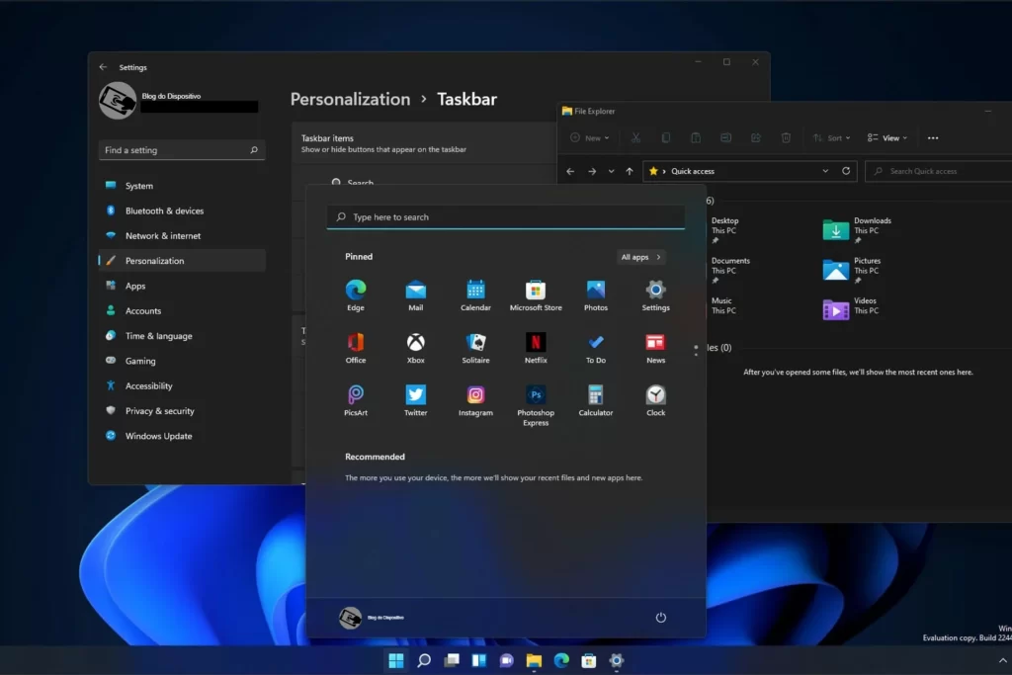Open the Calculator app
The height and width of the screenshot is (675, 1012).
tap(596, 400)
